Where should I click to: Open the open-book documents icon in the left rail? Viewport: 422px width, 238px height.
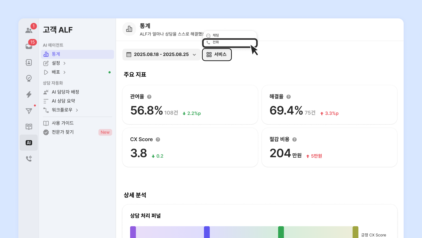(x=29, y=127)
